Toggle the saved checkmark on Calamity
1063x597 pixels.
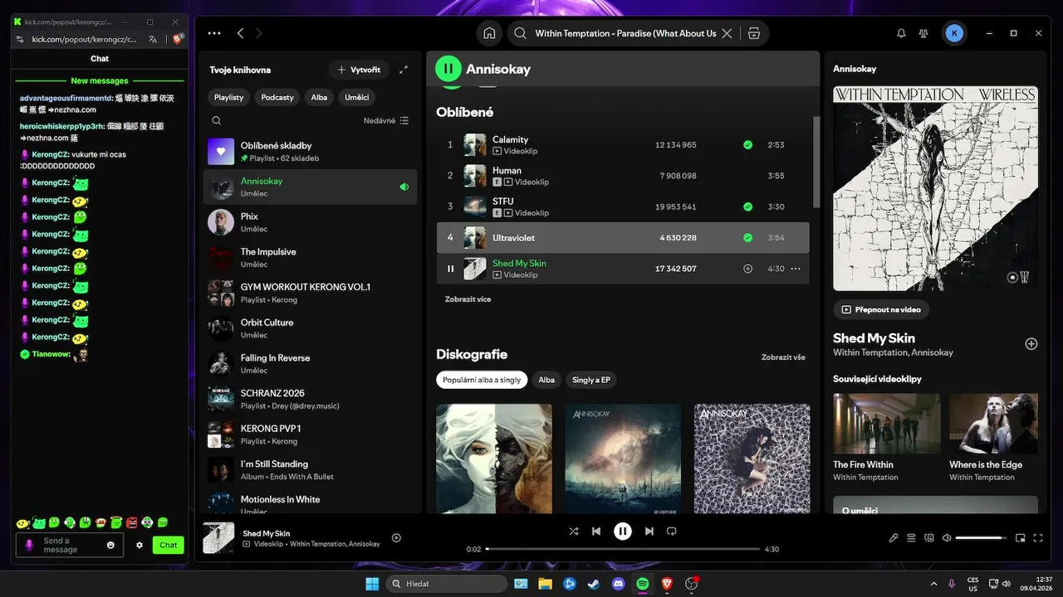coord(748,145)
